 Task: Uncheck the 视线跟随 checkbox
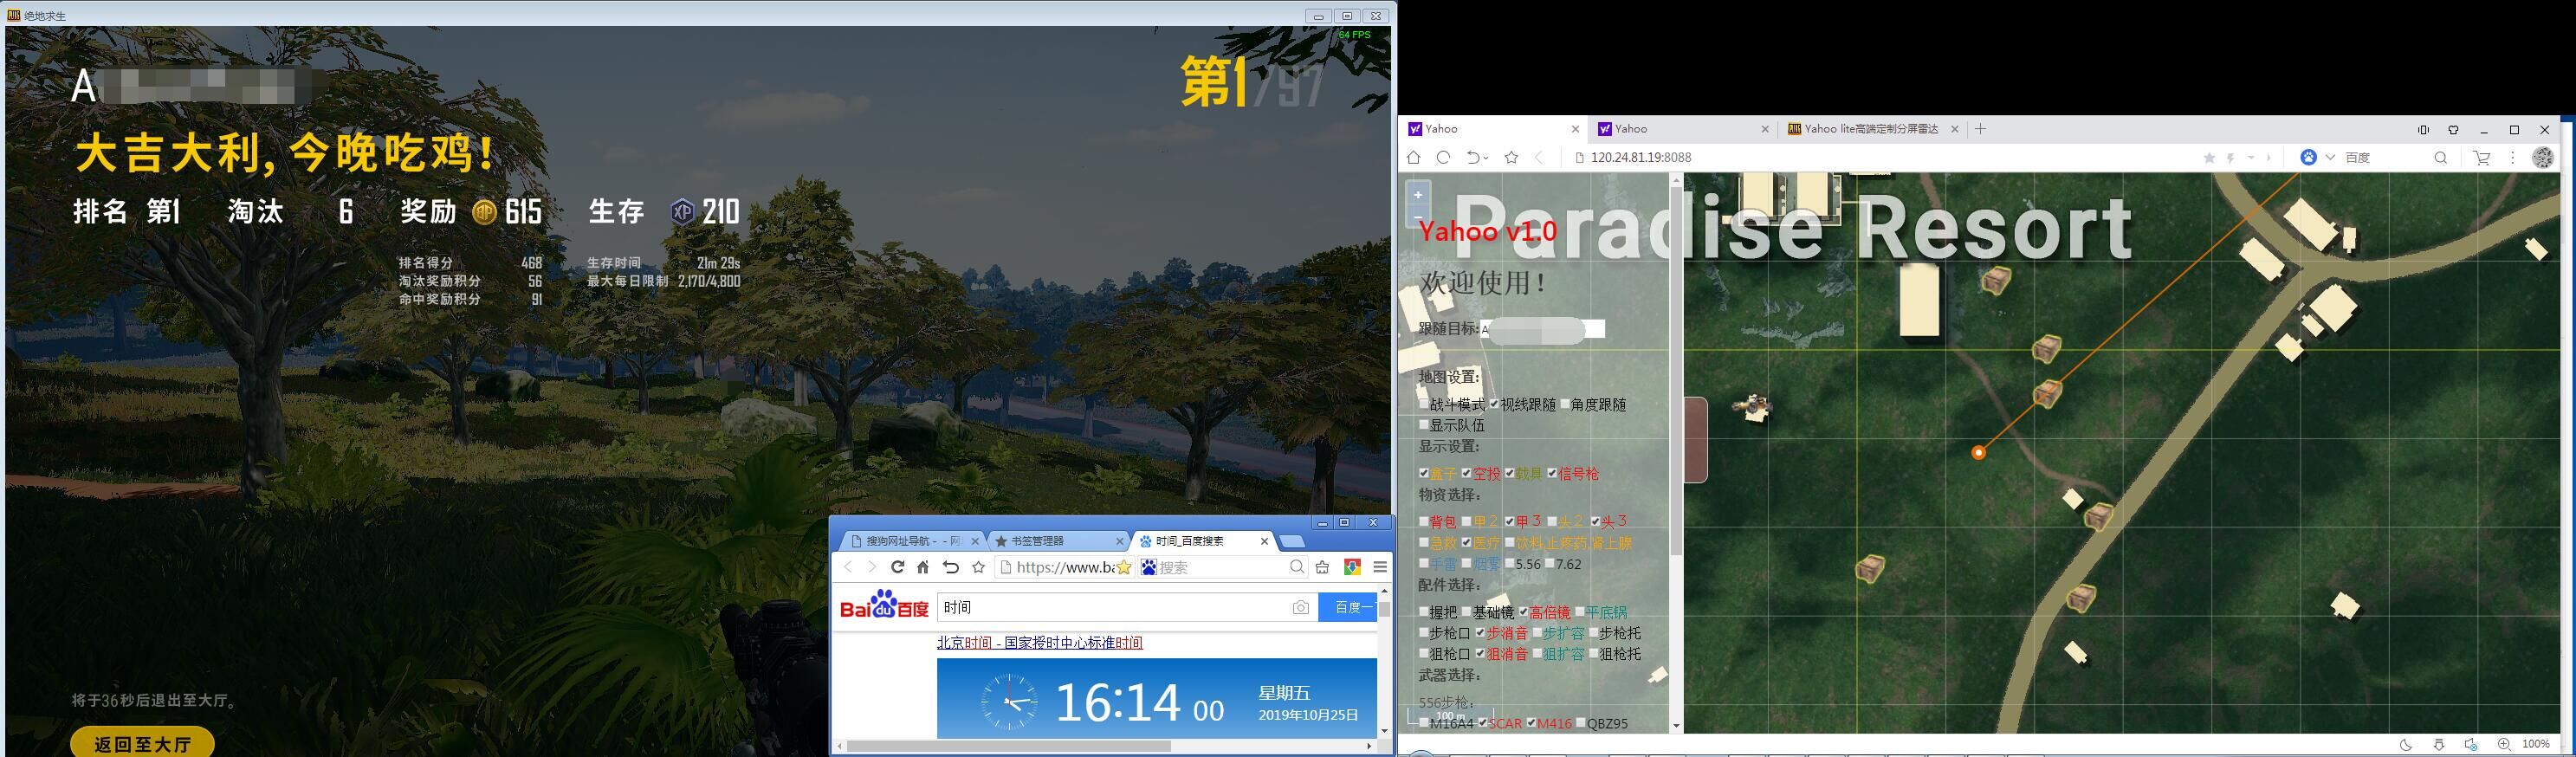[1494, 404]
